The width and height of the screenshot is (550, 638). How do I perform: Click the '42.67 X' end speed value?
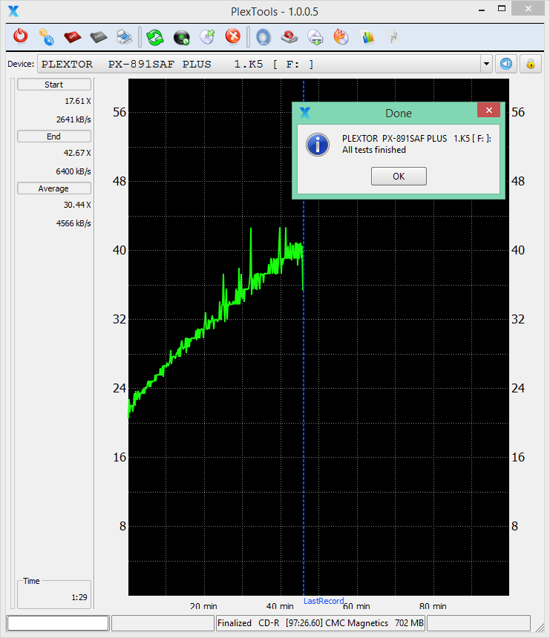[x=77, y=153]
